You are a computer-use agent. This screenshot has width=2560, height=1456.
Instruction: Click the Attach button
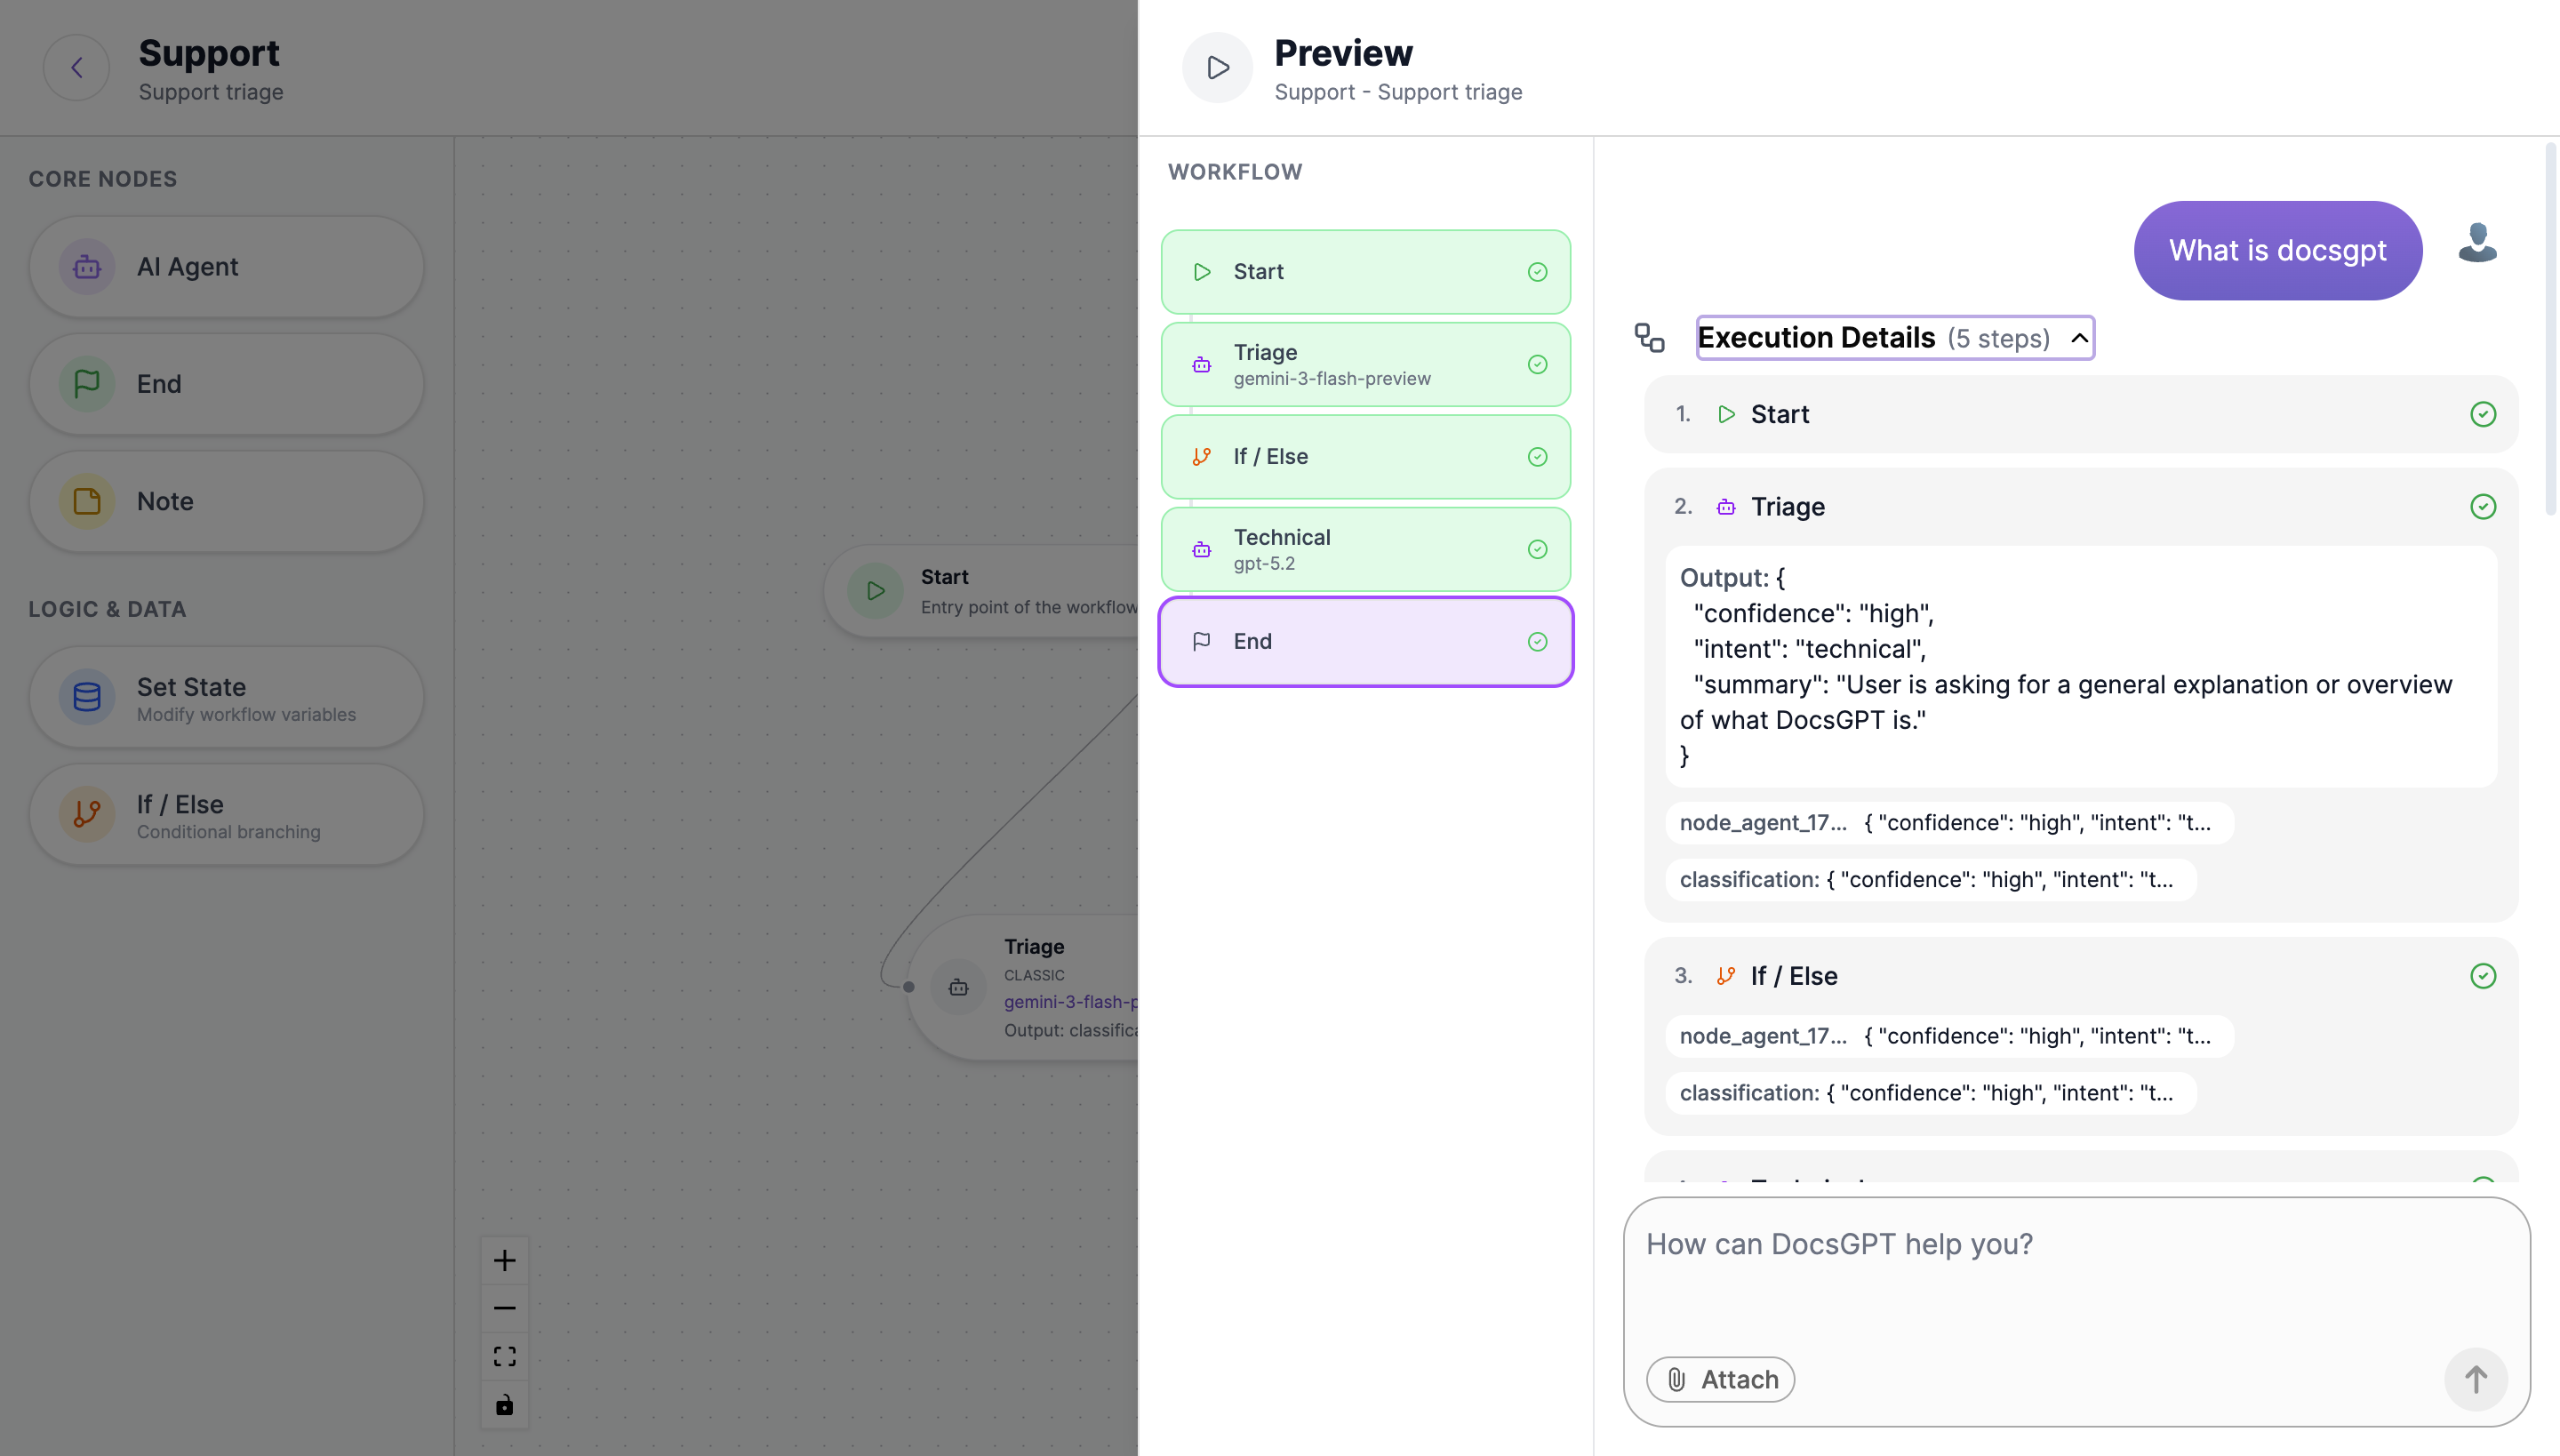point(1720,1379)
